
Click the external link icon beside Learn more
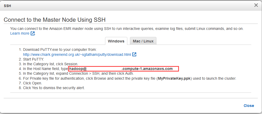pyautogui.click(x=32, y=33)
